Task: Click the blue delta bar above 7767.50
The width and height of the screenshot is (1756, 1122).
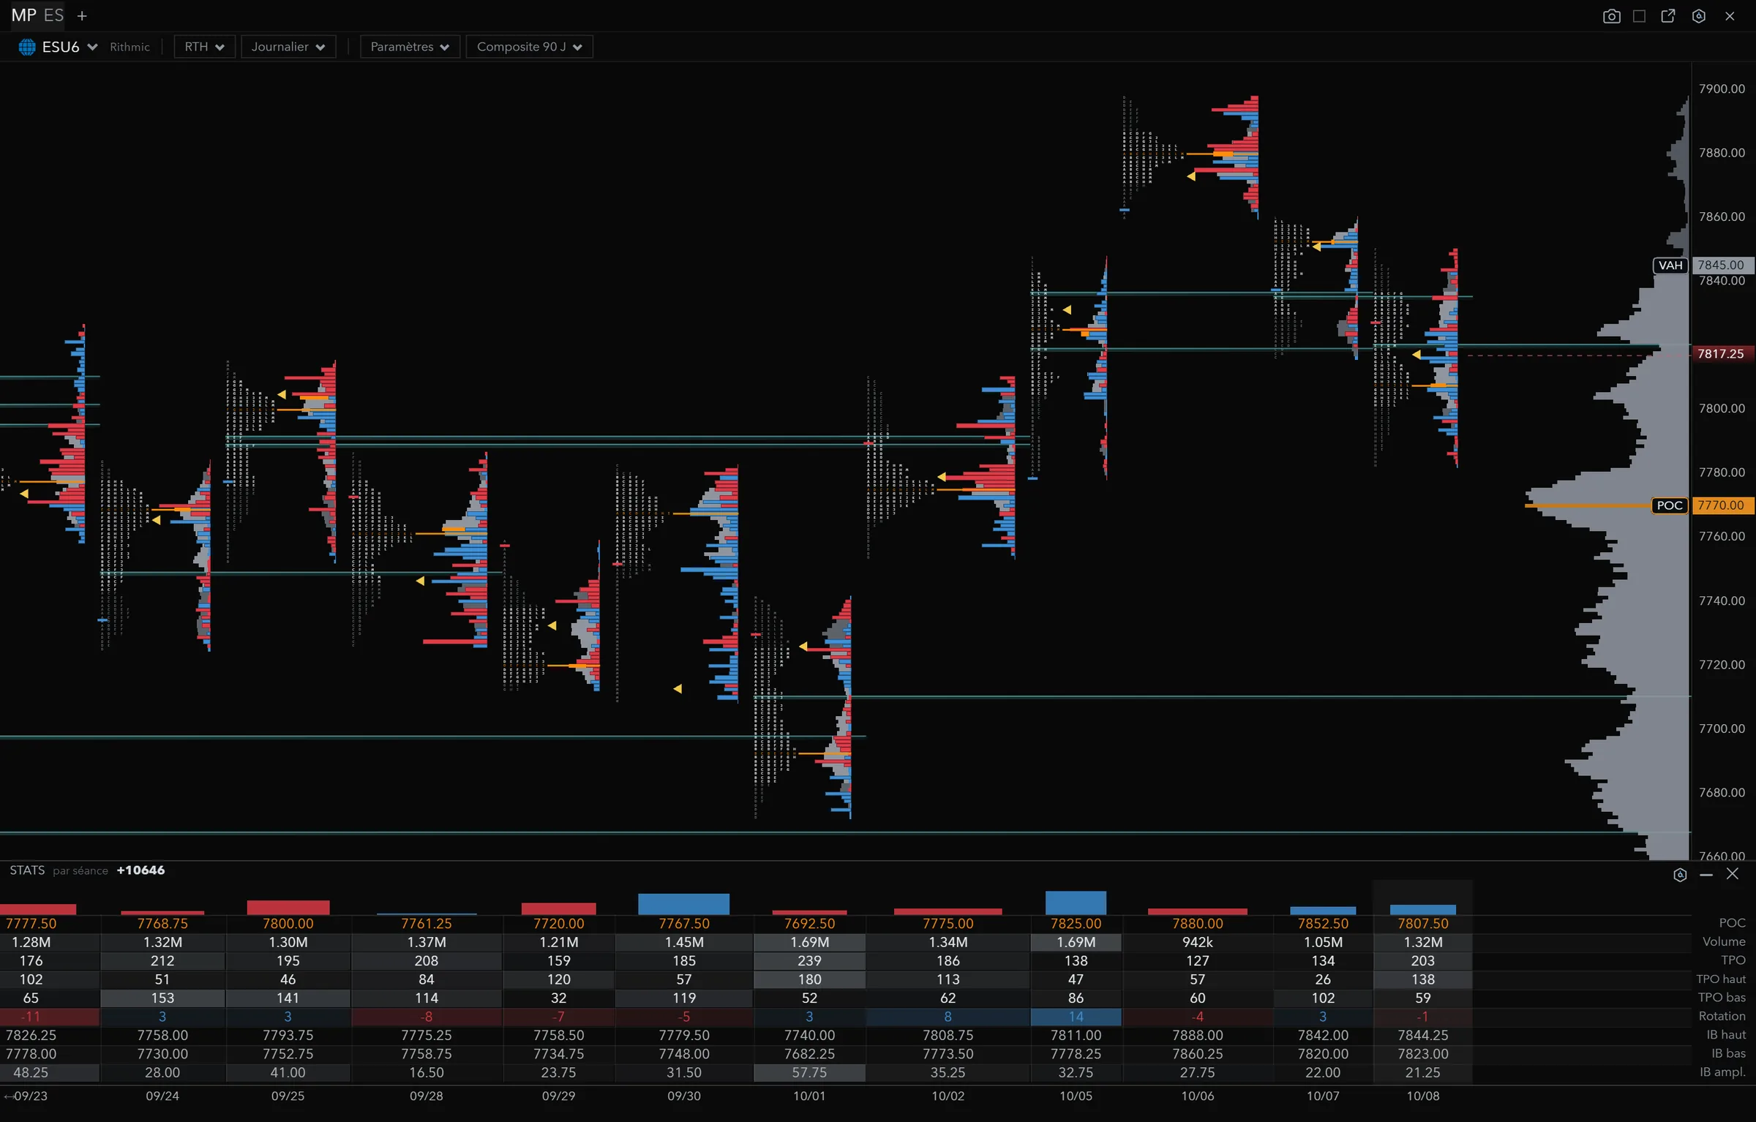Action: [x=683, y=903]
